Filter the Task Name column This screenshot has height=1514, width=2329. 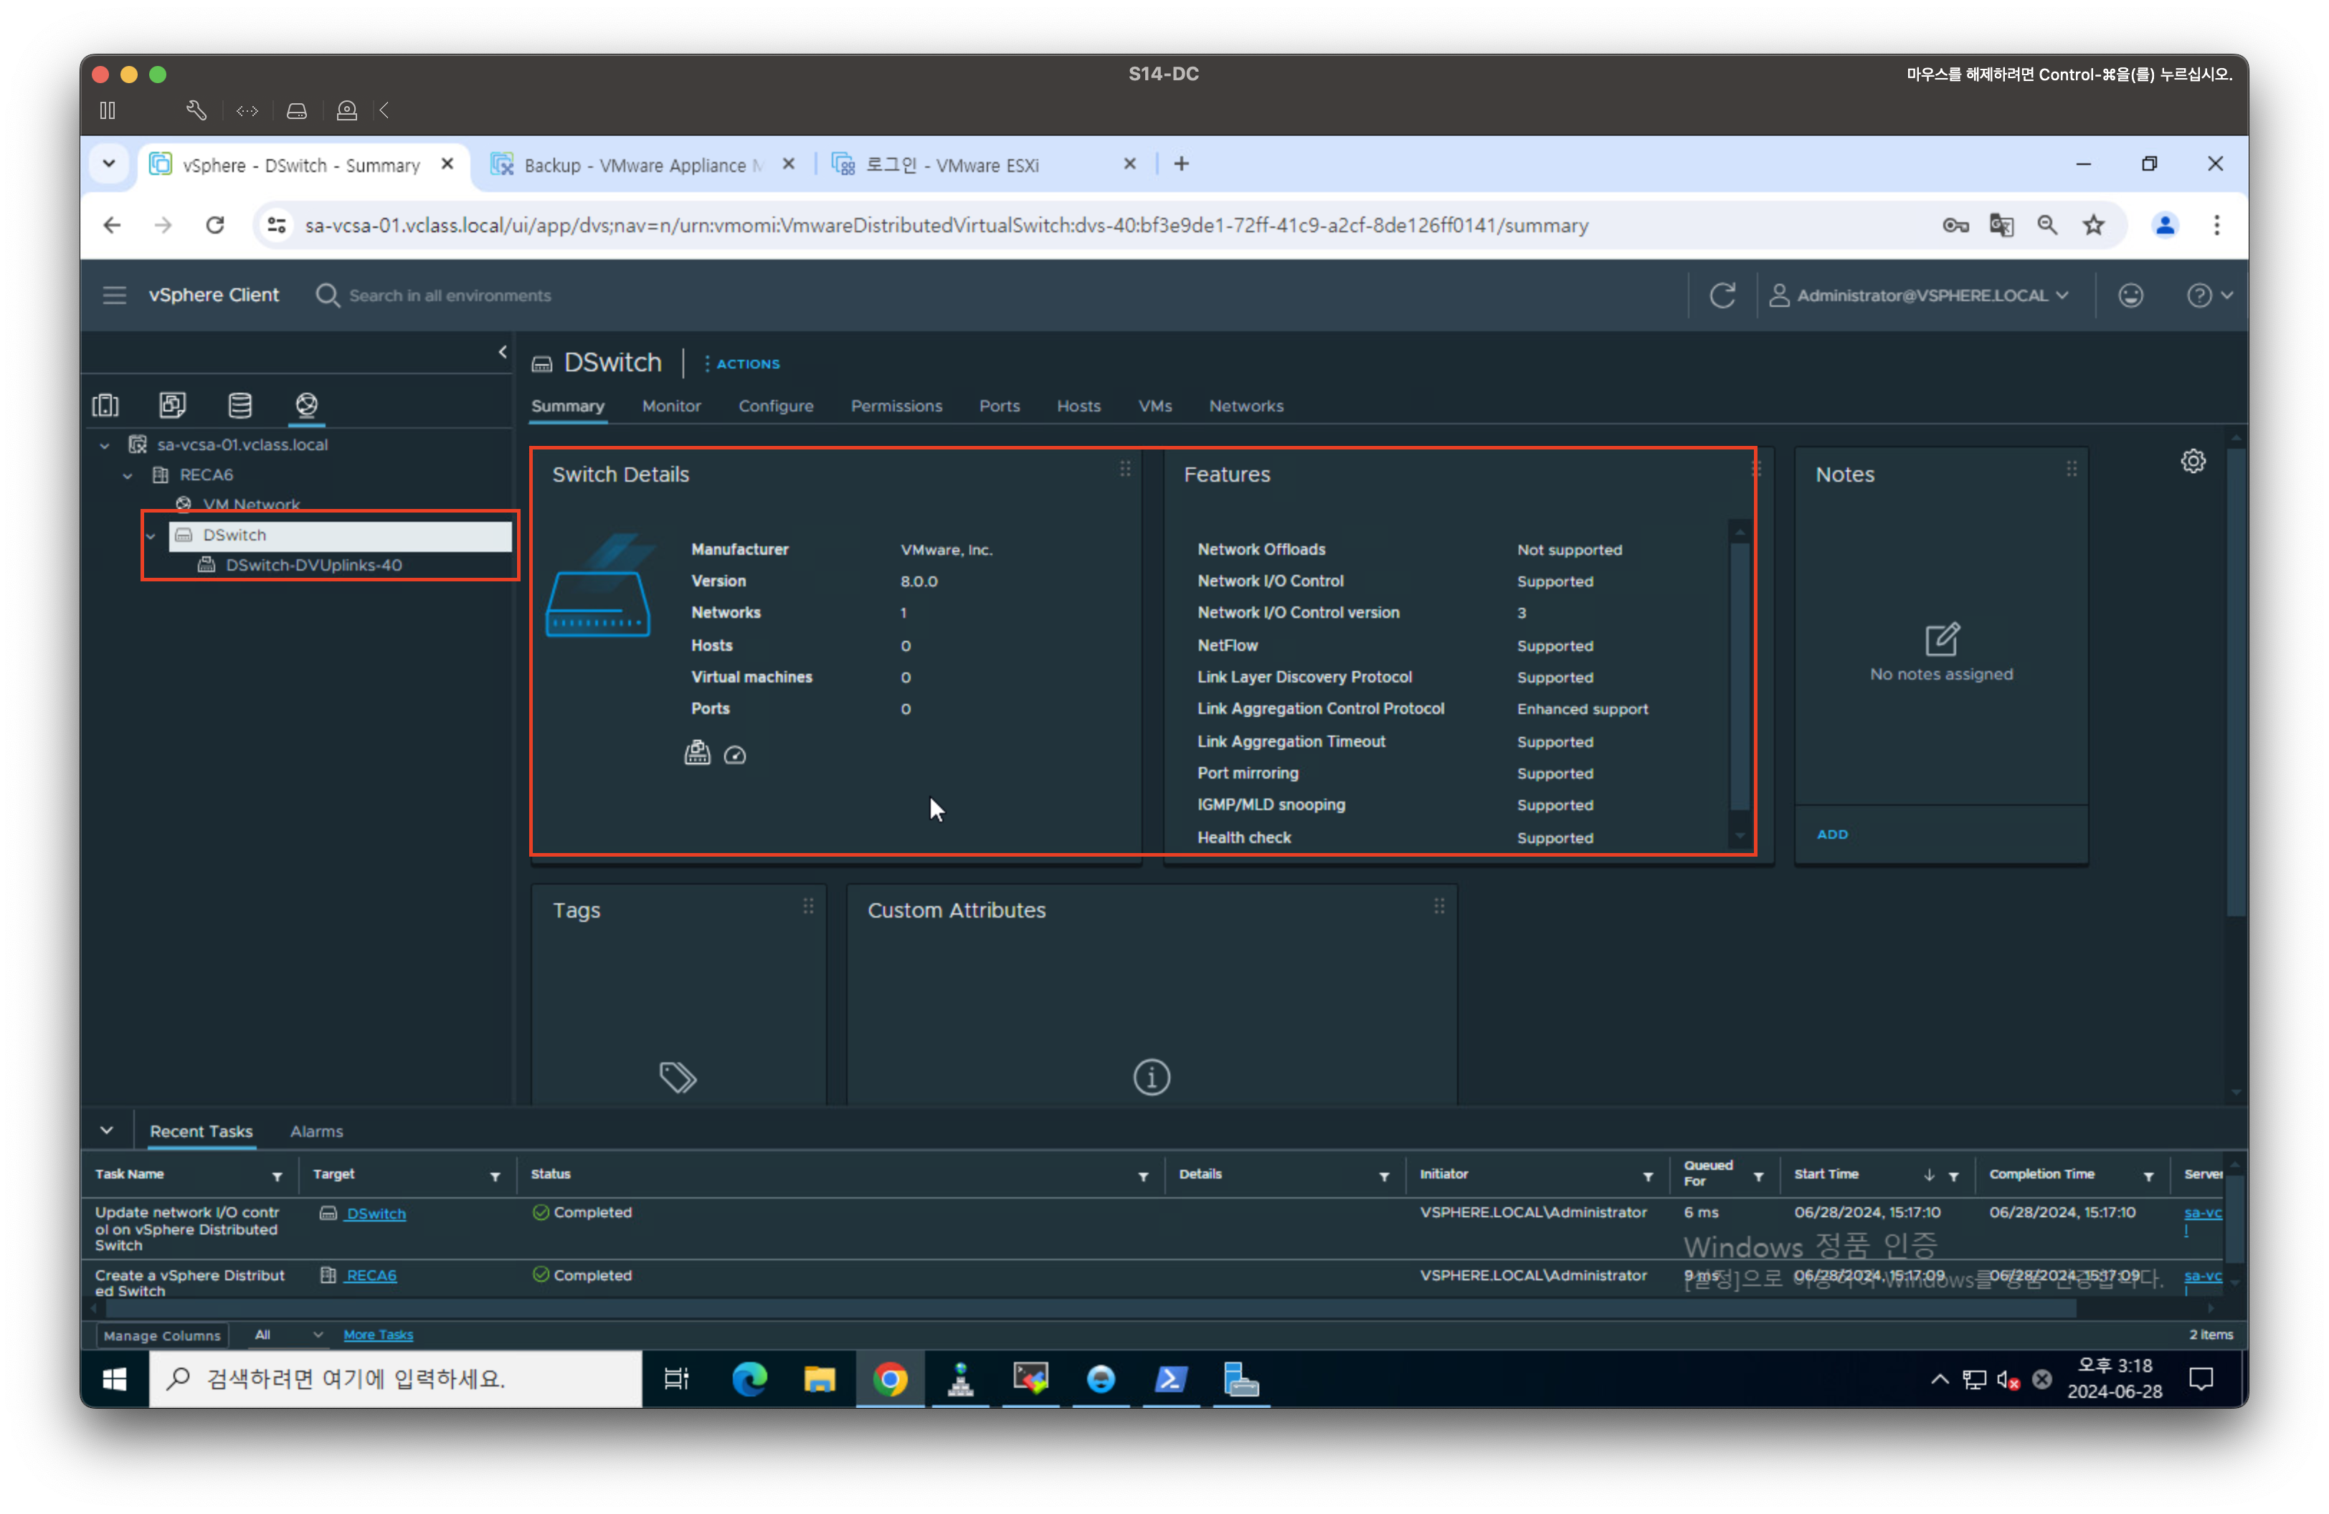[x=277, y=1176]
